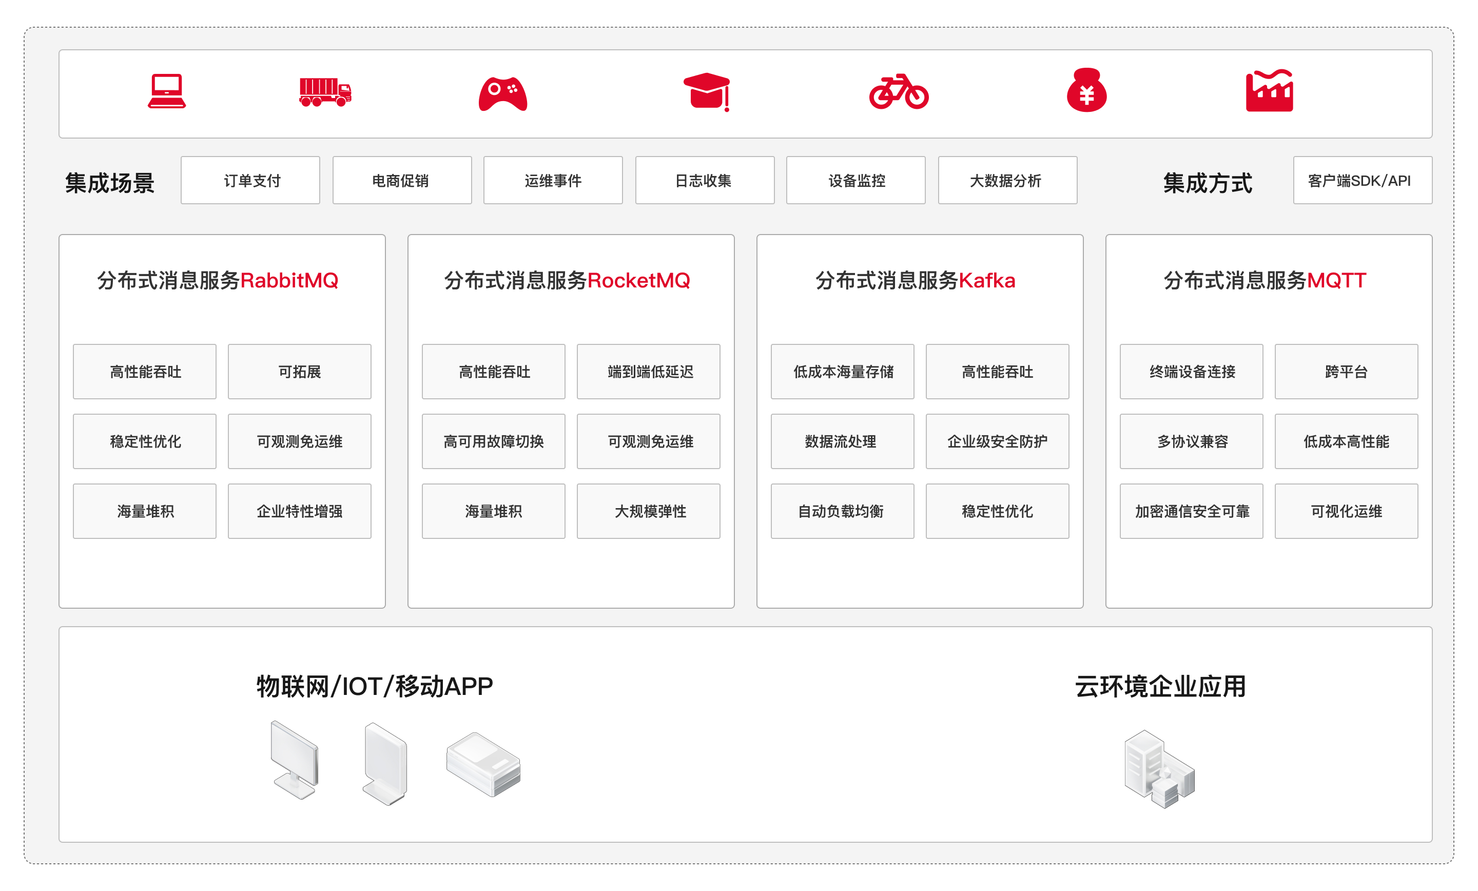Open the 分布式消息服务RabbitMQ title
1478x891 pixels.
click(218, 280)
